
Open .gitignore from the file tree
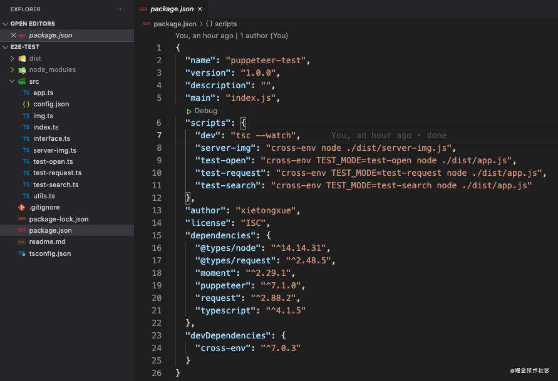[44, 207]
